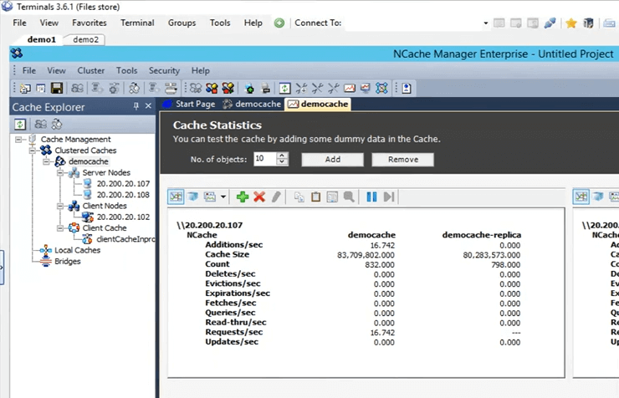The height and width of the screenshot is (398, 619).
Task: Open the Cluster menu in NCache Manager
Action: pos(91,70)
